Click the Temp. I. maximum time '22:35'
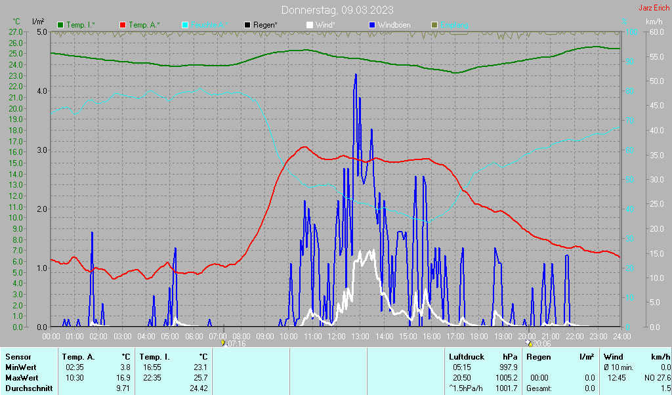The width and height of the screenshot is (672, 395). 152,379
